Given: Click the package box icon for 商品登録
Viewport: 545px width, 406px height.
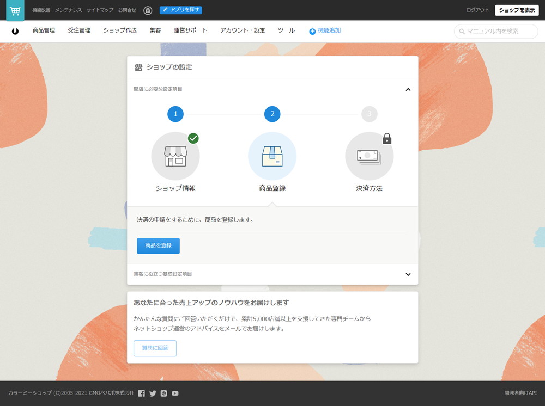Looking at the screenshot, I should [x=272, y=156].
